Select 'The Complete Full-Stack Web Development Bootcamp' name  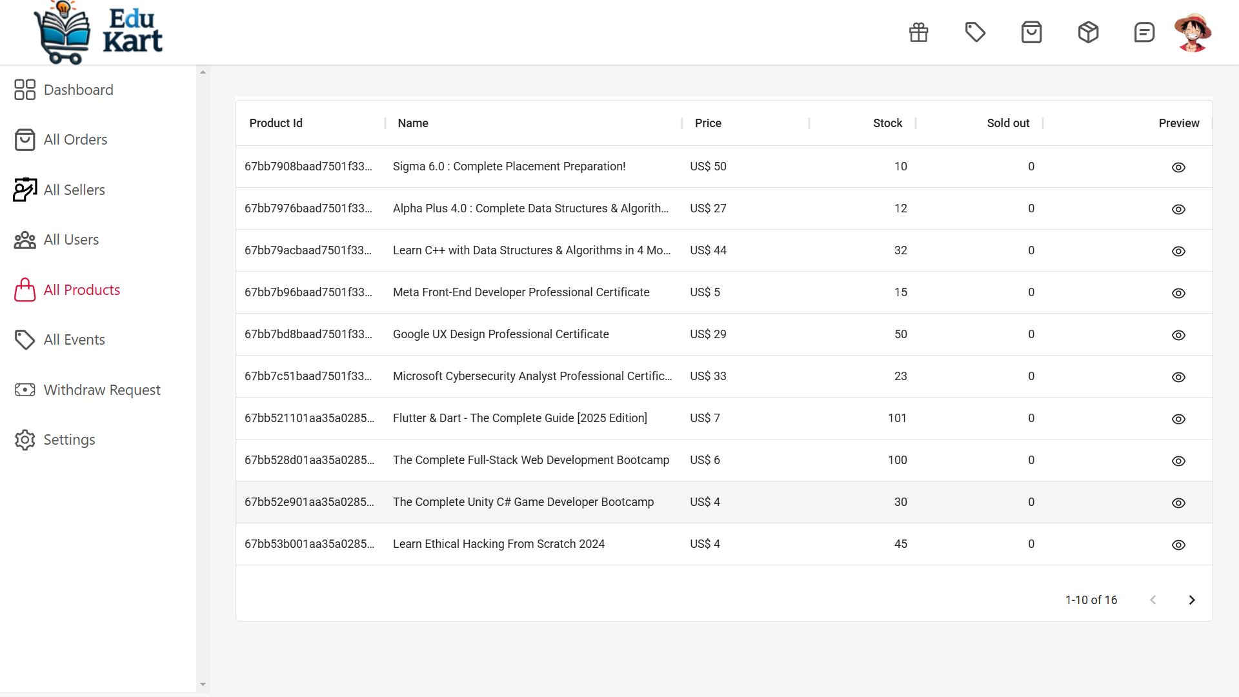point(531,460)
